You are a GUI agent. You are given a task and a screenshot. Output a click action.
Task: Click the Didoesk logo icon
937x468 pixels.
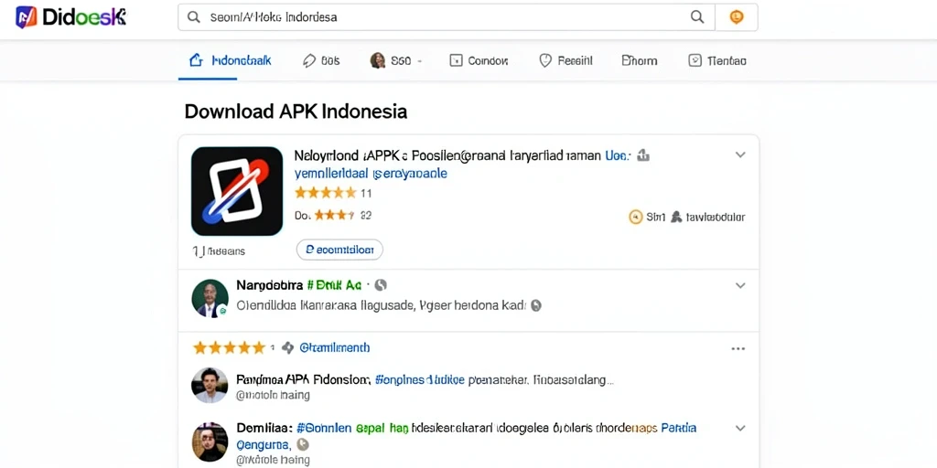tap(26, 17)
